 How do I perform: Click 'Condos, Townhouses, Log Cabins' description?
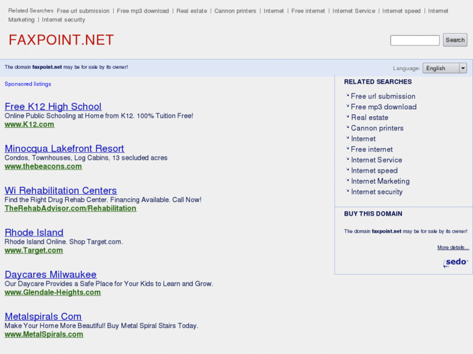tap(86, 158)
